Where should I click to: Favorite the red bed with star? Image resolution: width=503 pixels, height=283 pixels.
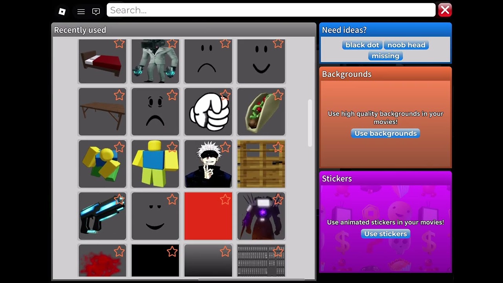point(119,43)
